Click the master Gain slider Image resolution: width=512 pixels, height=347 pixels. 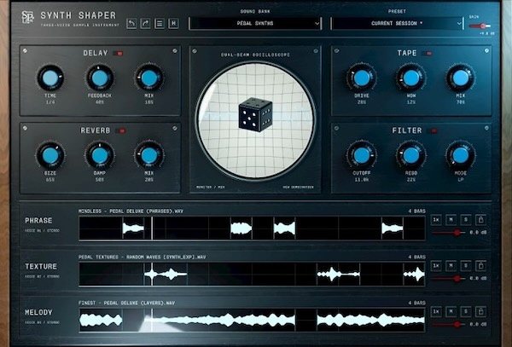480,26
